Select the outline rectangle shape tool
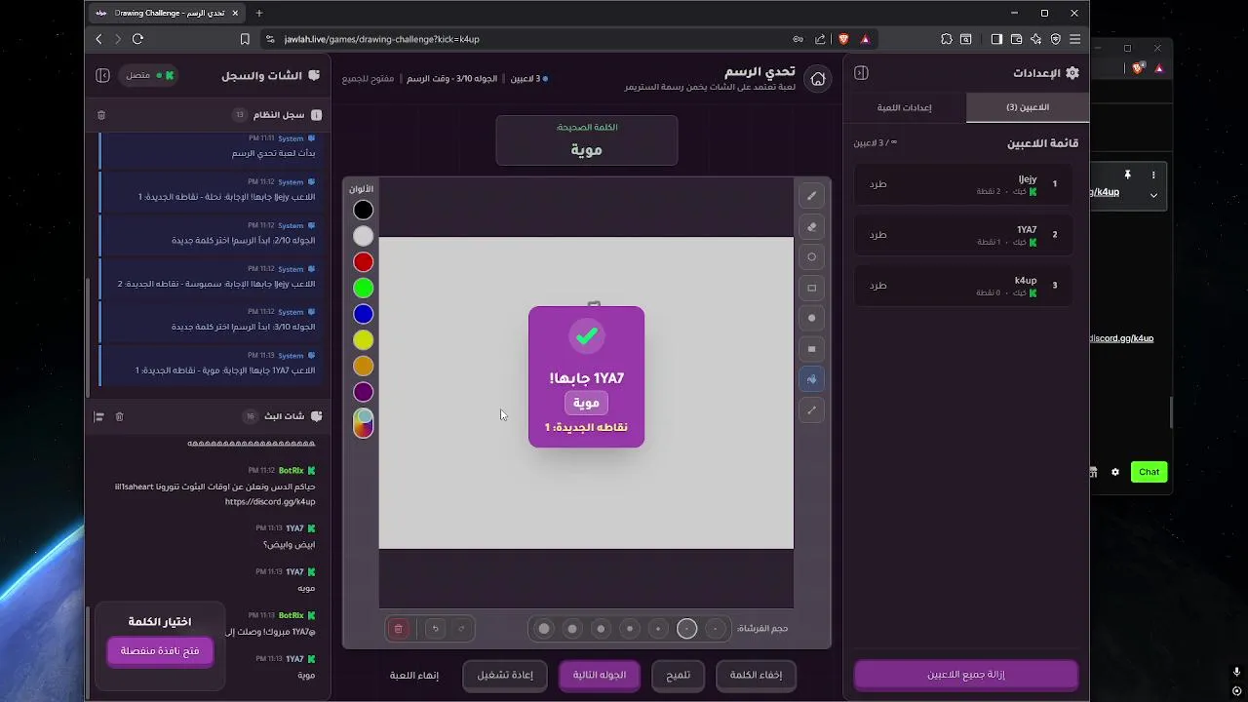The image size is (1248, 702). (811, 288)
